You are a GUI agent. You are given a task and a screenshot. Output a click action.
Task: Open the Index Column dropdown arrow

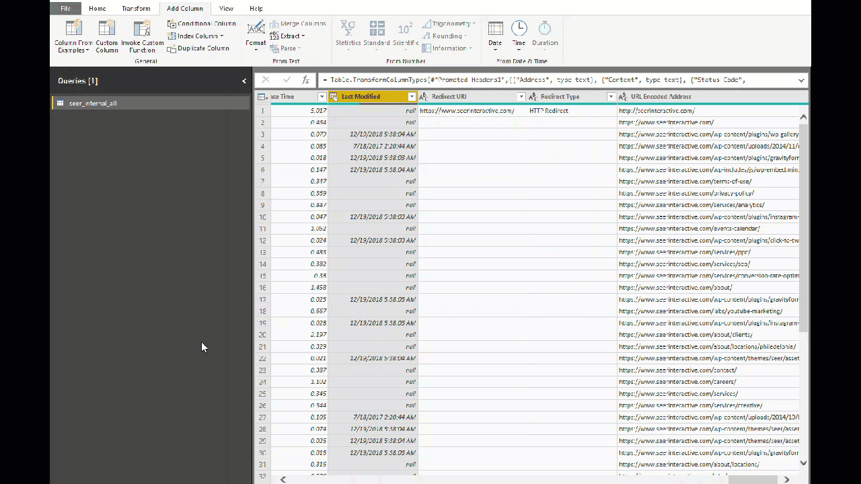pyautogui.click(x=222, y=36)
